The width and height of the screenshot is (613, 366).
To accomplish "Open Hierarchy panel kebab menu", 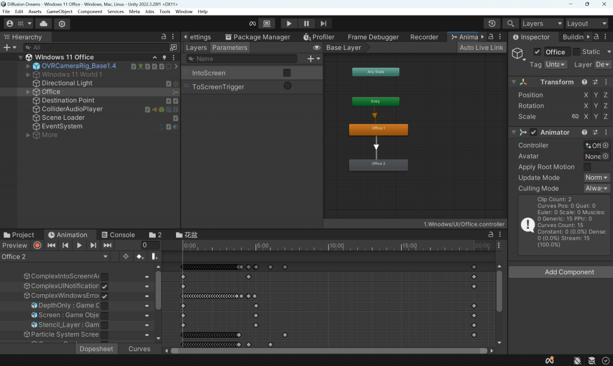I will (173, 37).
